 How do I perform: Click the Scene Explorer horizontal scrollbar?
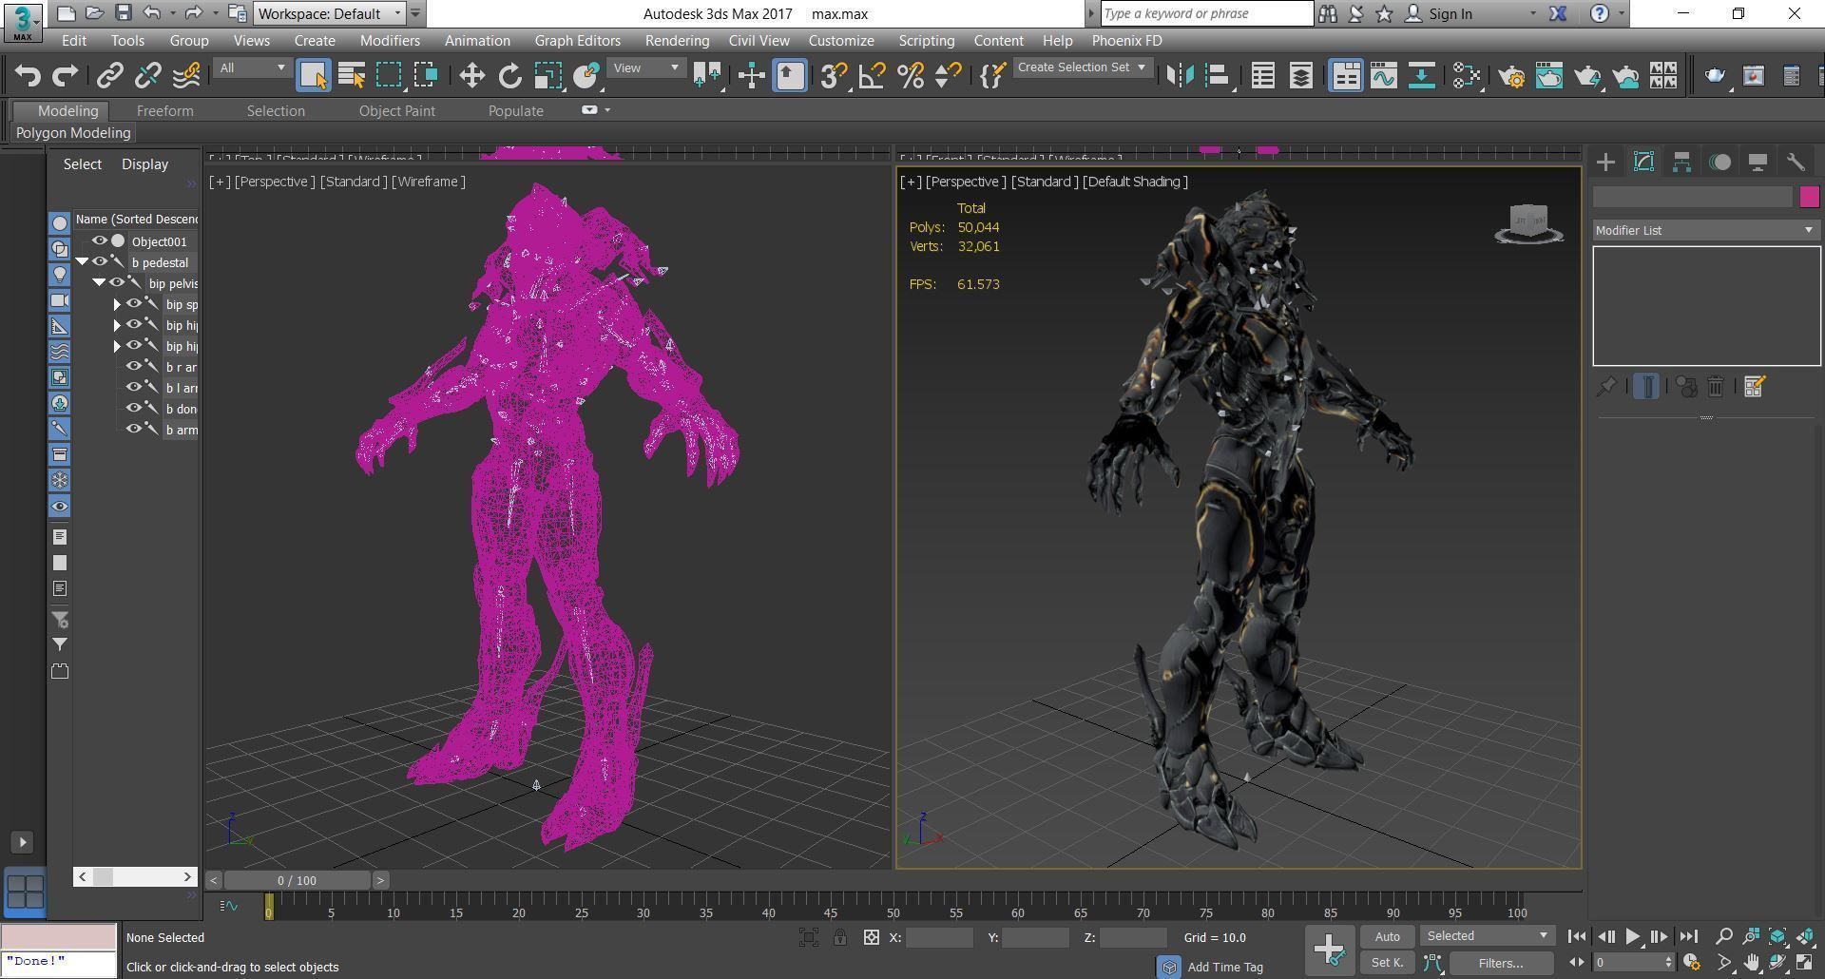tap(135, 876)
